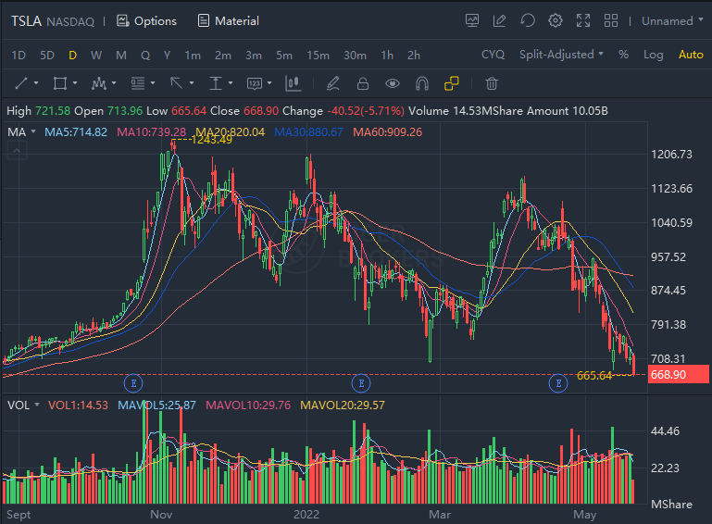Open the Split-Adjusted dropdown
Viewport: 712px width, 524px height.
561,55
